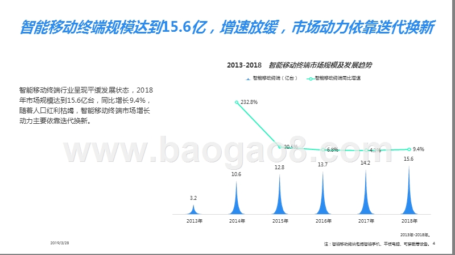Click the green line marker at 232.8%
This screenshot has width=455, height=255.
click(x=237, y=102)
